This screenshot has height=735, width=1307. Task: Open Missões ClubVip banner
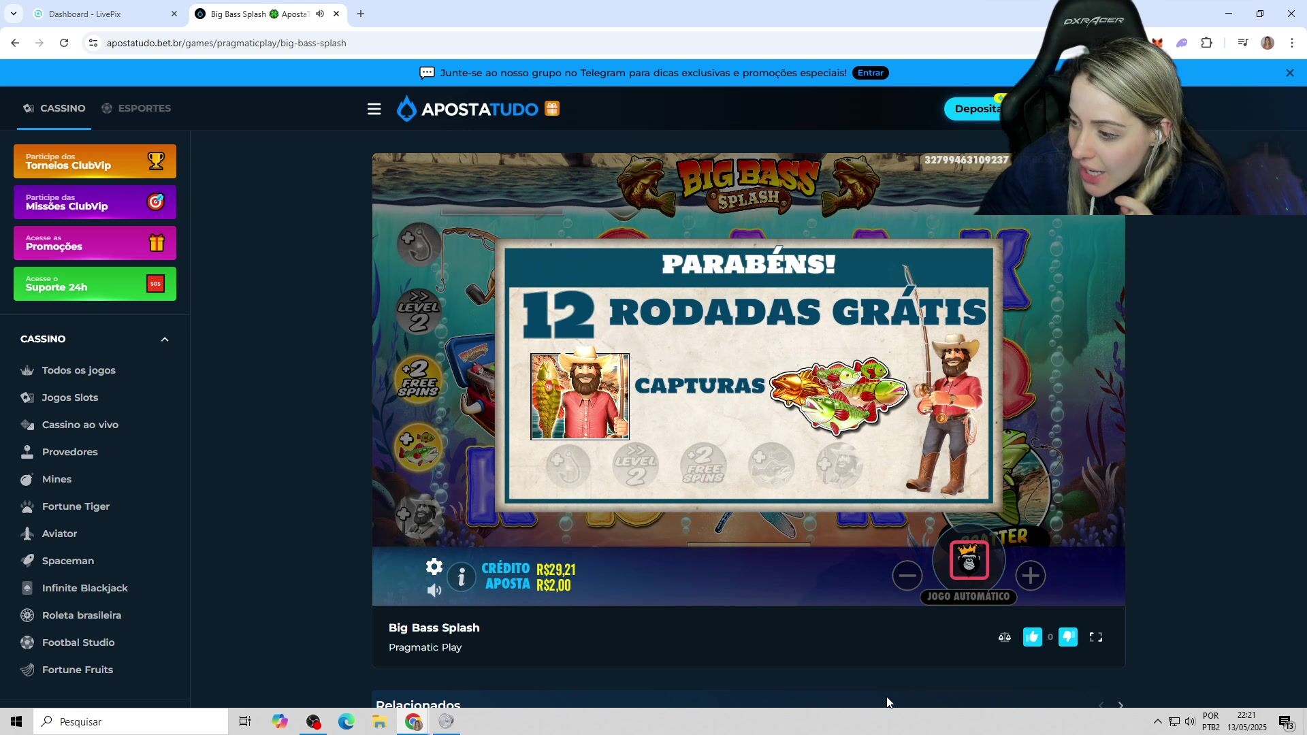[x=95, y=202]
